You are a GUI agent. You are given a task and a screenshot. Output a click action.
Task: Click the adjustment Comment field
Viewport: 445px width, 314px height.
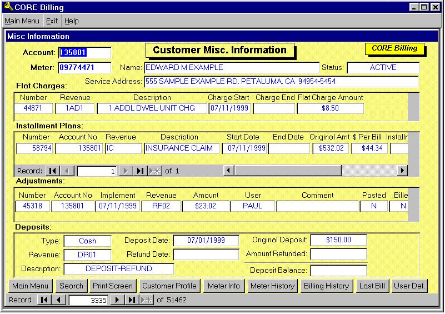(317, 206)
